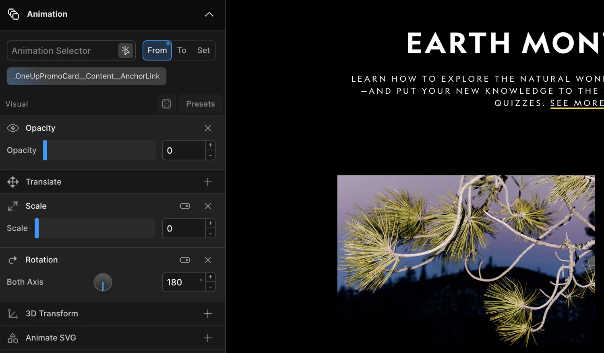The image size is (604, 353).
Task: Remove the Scale property with its X
Action: (208, 206)
